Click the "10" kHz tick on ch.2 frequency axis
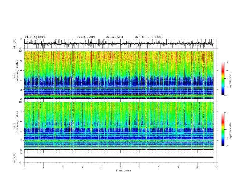The height and width of the screenshot is (188, 244). tap(21, 102)
